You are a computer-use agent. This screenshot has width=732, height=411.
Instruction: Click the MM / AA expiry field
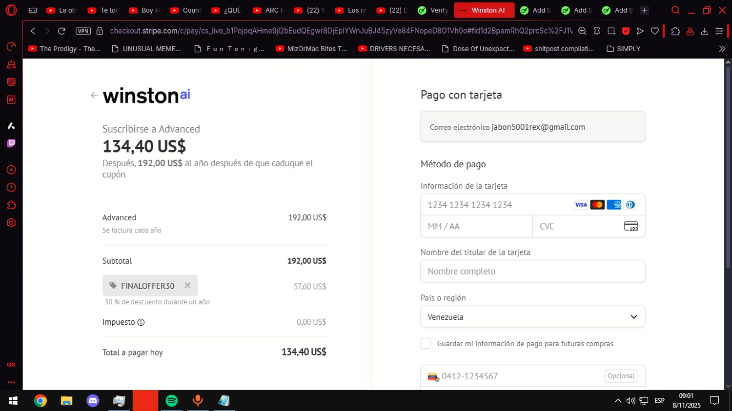476,226
